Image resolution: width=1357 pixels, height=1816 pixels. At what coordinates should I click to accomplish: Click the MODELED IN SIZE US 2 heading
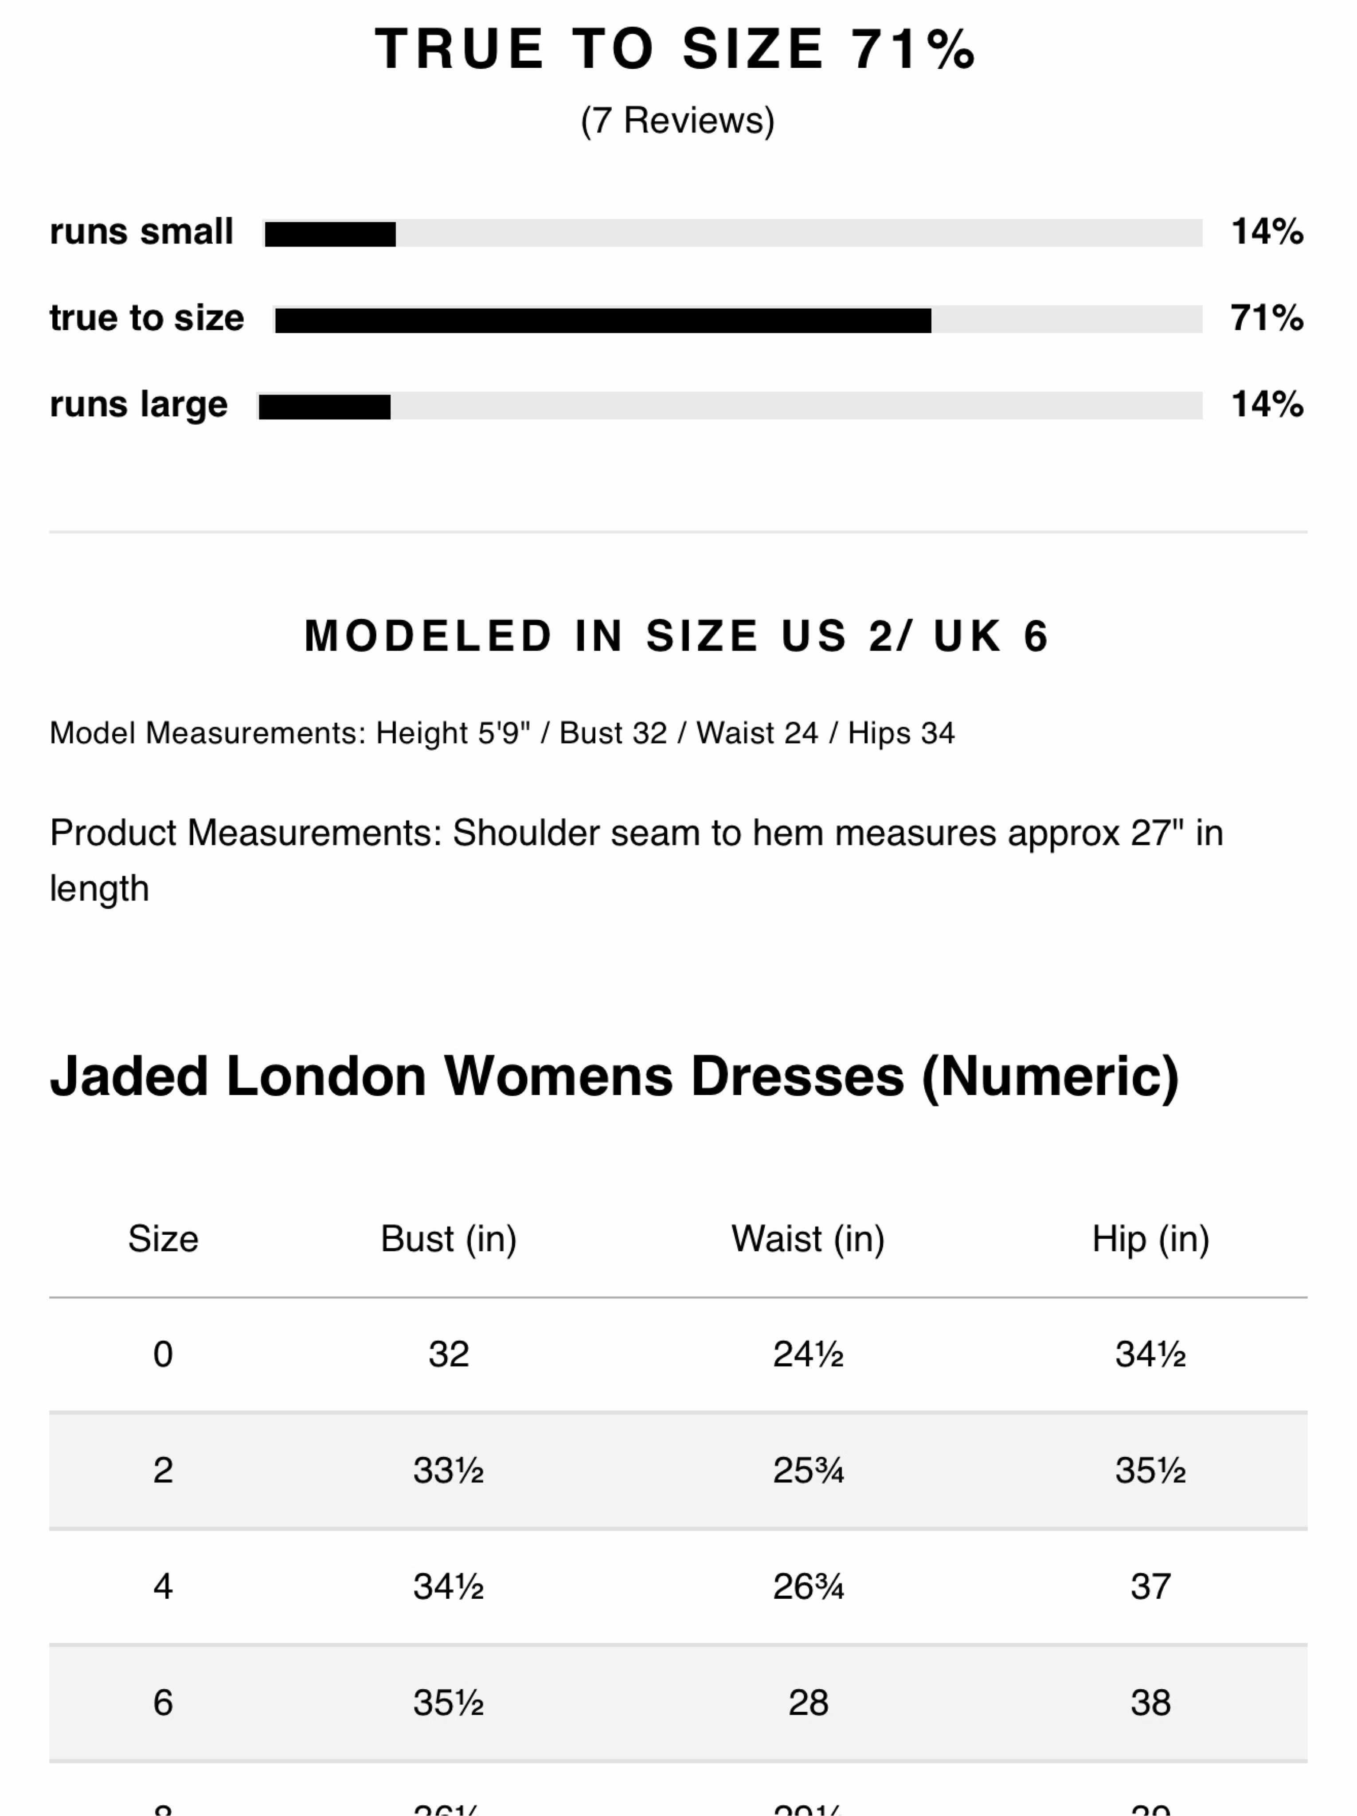pos(677,636)
